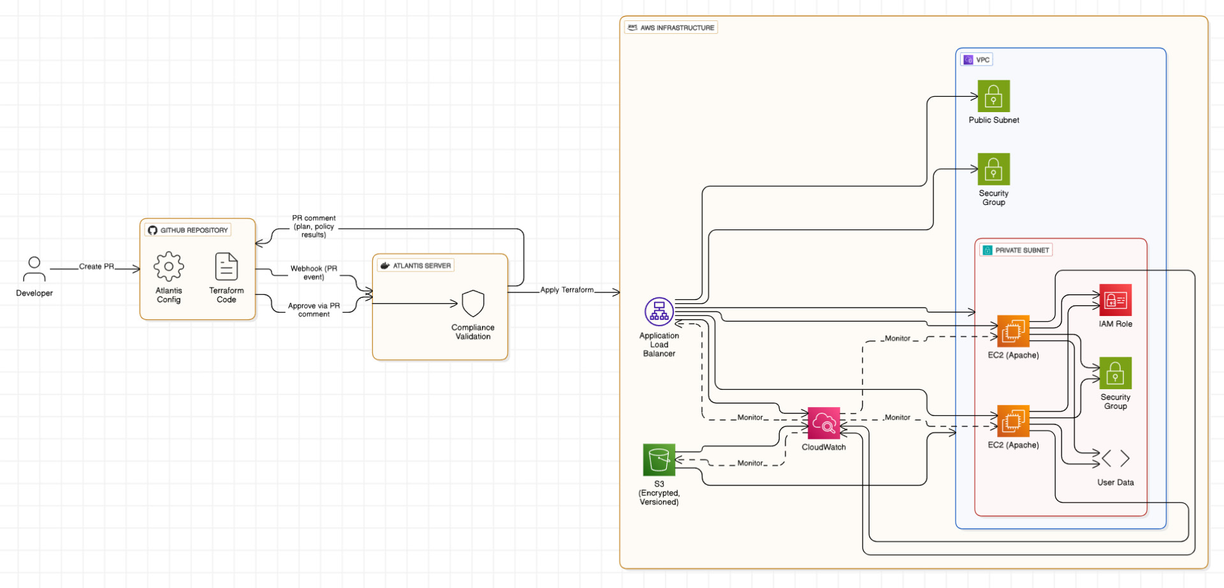Click the Compliance Validation caption
1224x588 pixels.
473,332
